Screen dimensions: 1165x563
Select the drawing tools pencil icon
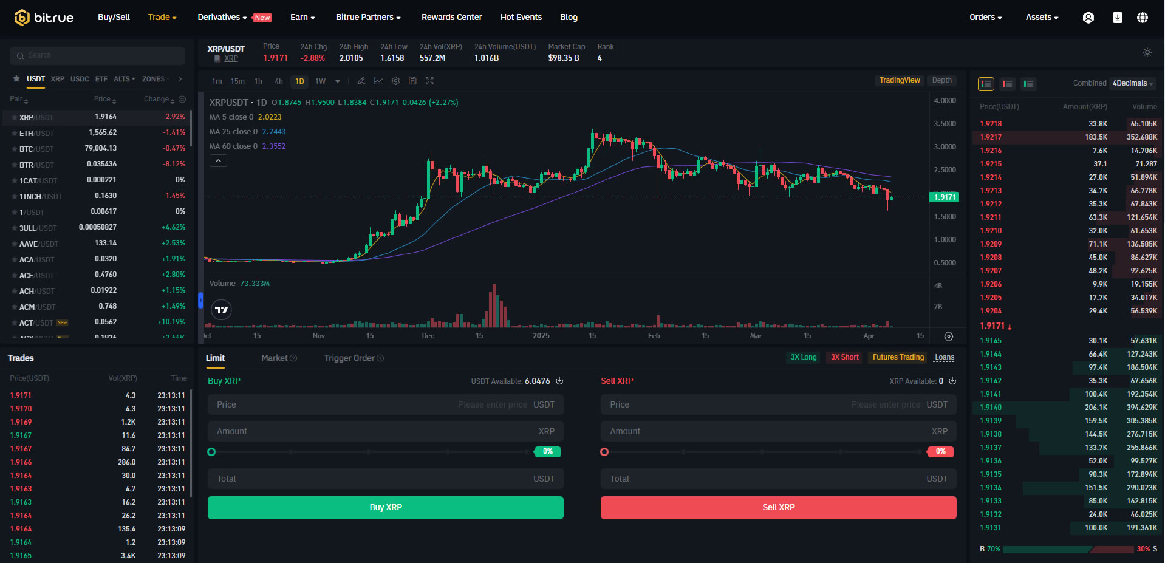point(361,80)
